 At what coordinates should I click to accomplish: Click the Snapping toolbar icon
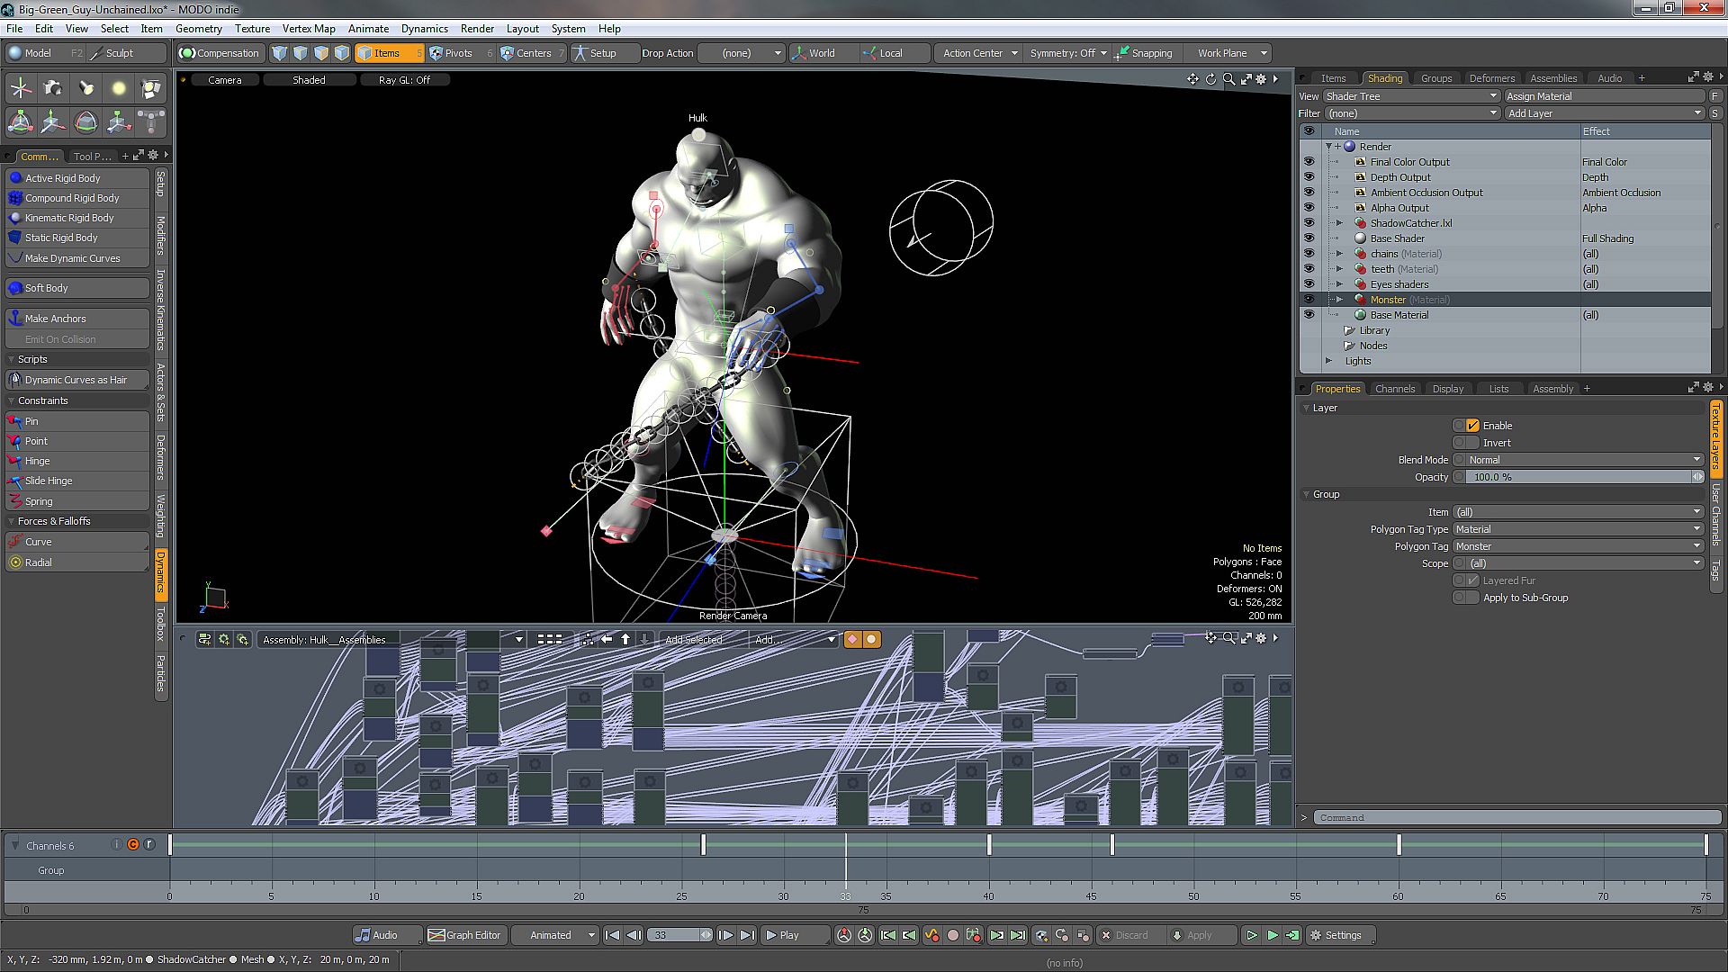(1121, 53)
